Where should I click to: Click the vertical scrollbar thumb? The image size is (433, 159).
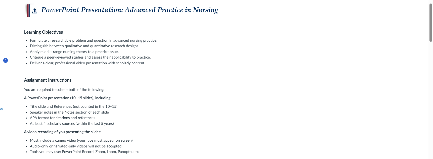(430, 23)
